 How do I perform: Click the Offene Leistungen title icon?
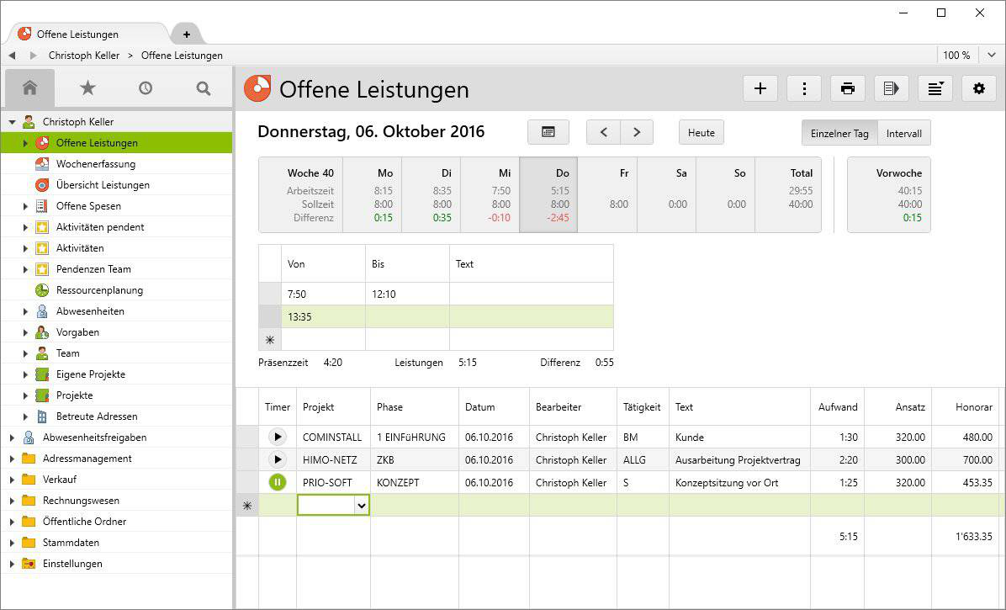point(257,88)
